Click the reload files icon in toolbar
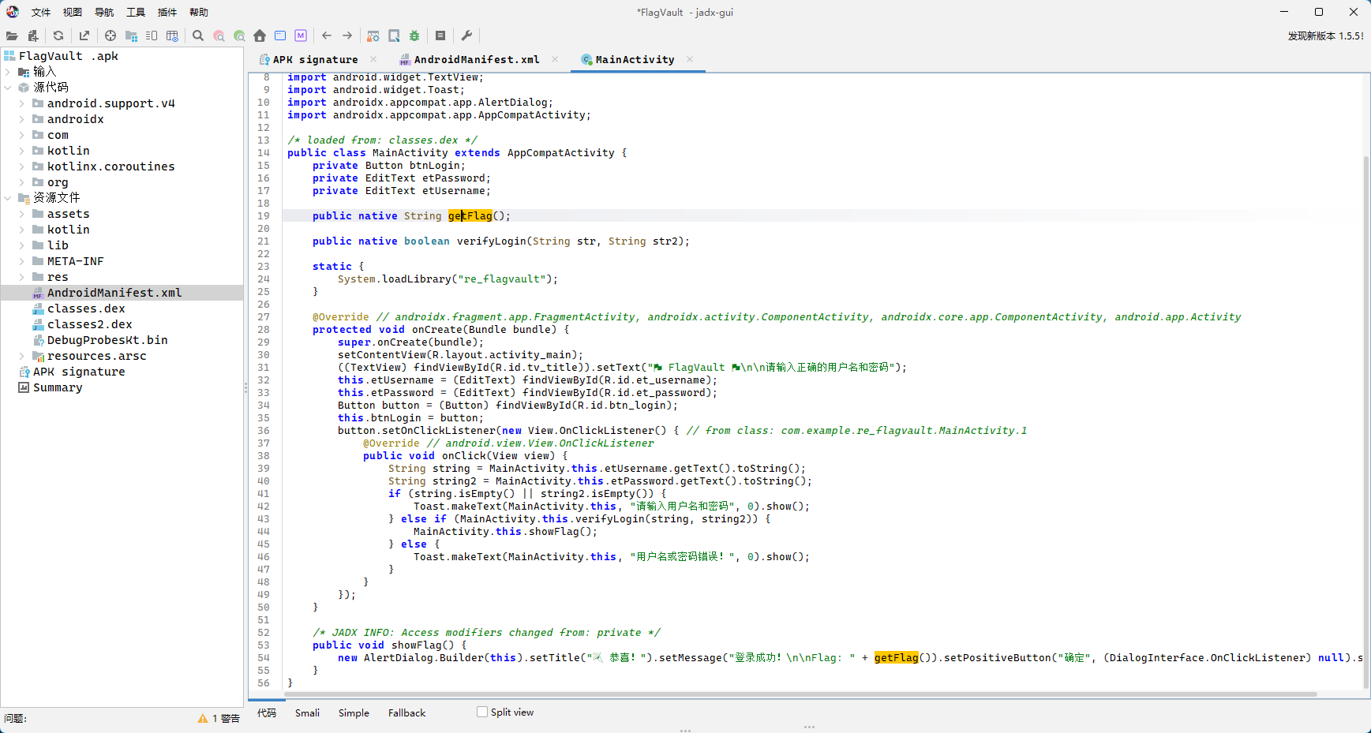The height and width of the screenshot is (733, 1371). point(58,36)
